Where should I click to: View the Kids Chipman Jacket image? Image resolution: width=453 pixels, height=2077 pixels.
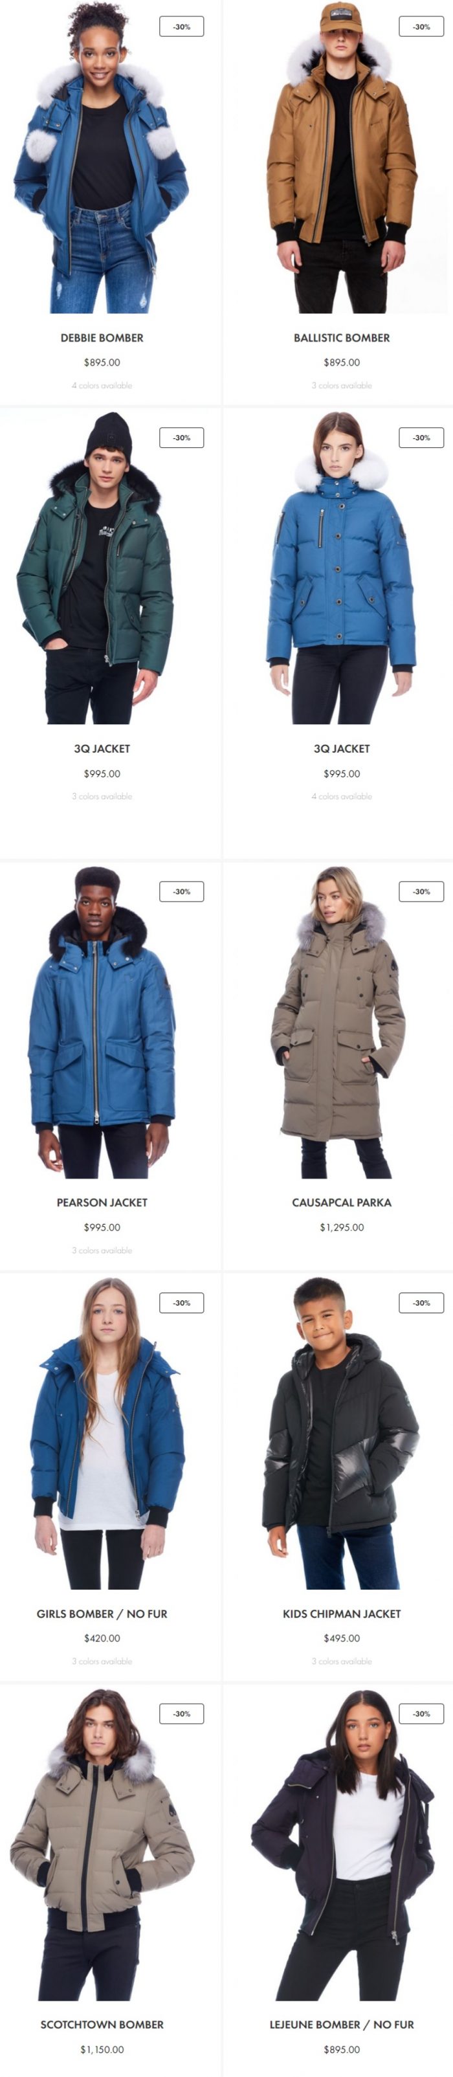click(x=341, y=1433)
